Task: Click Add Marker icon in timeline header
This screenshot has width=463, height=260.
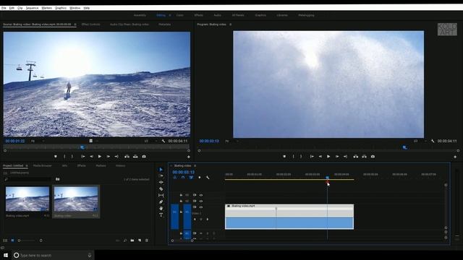Action: pyautogui.click(x=200, y=178)
